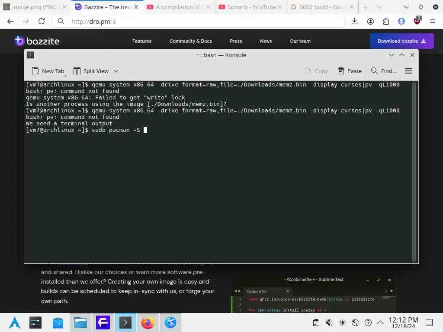443x332 pixels.
Task: Click the blue profile avatar toolbar icon
Action: coord(401,22)
